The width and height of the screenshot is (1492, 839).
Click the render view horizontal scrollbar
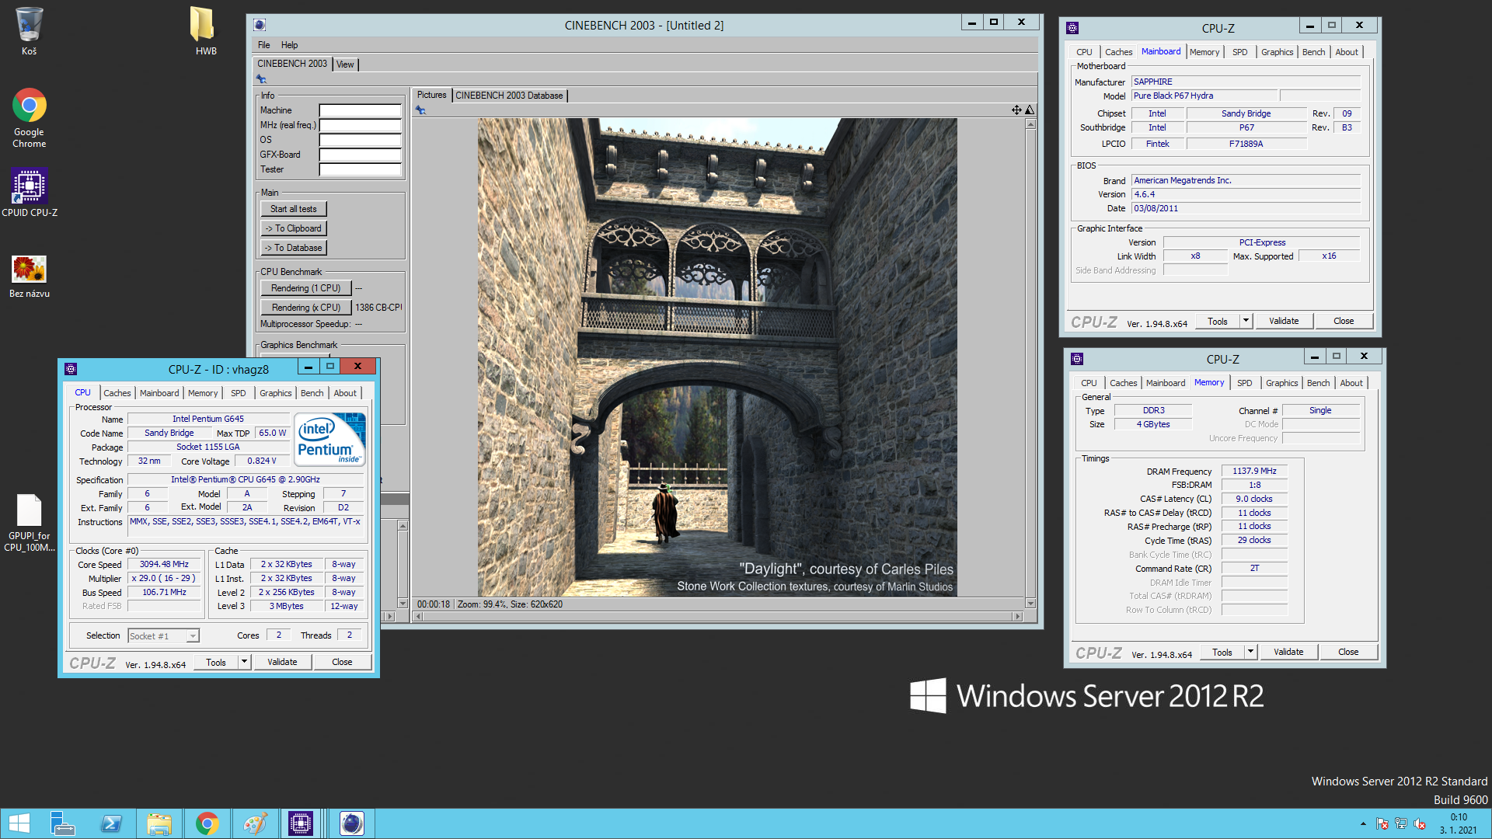pos(716,616)
